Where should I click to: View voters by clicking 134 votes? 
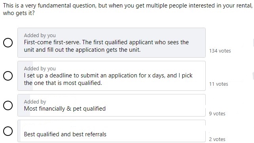point(220,51)
